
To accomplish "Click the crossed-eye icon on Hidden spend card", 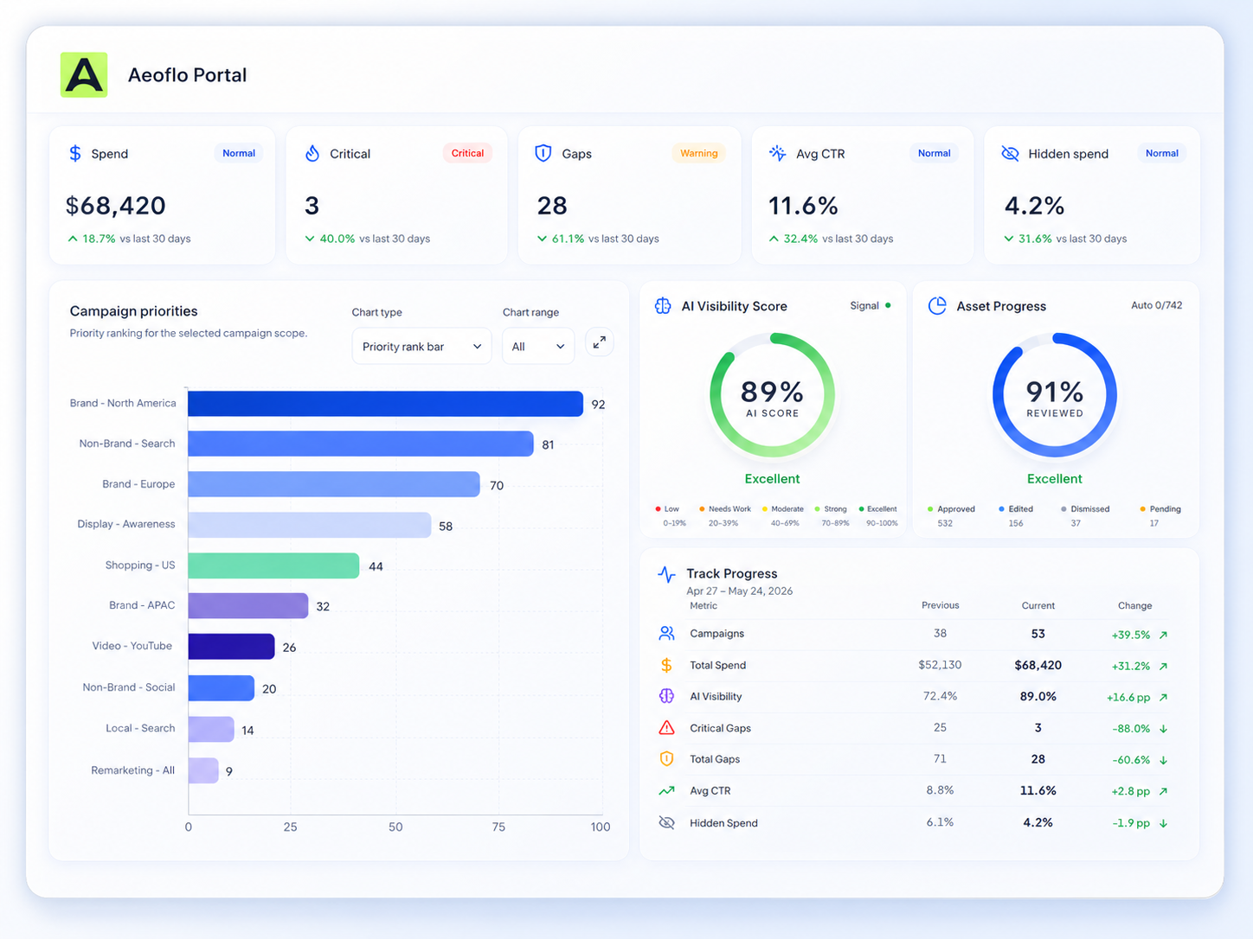I will tap(1010, 153).
